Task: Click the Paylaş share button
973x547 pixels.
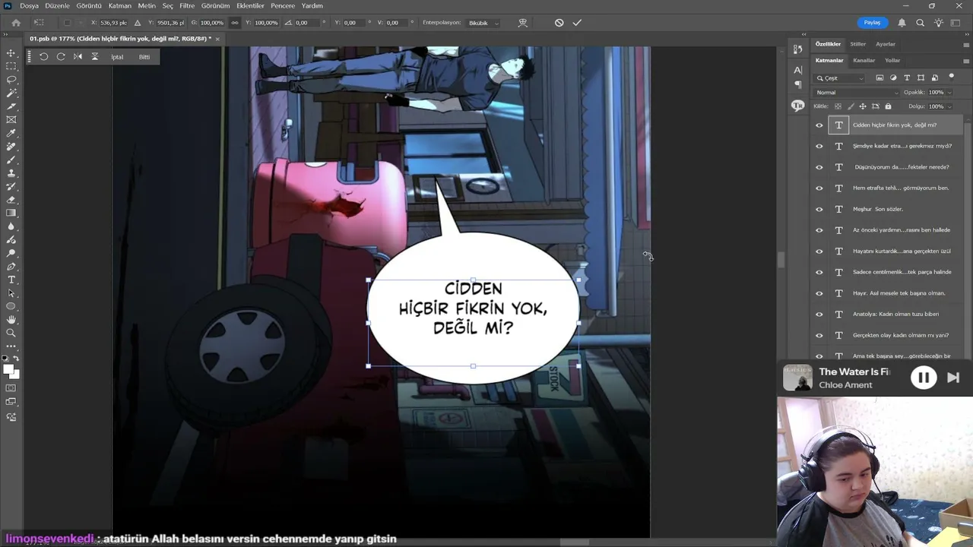Action: tap(872, 23)
